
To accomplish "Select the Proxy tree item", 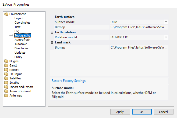I will (x=18, y=57).
